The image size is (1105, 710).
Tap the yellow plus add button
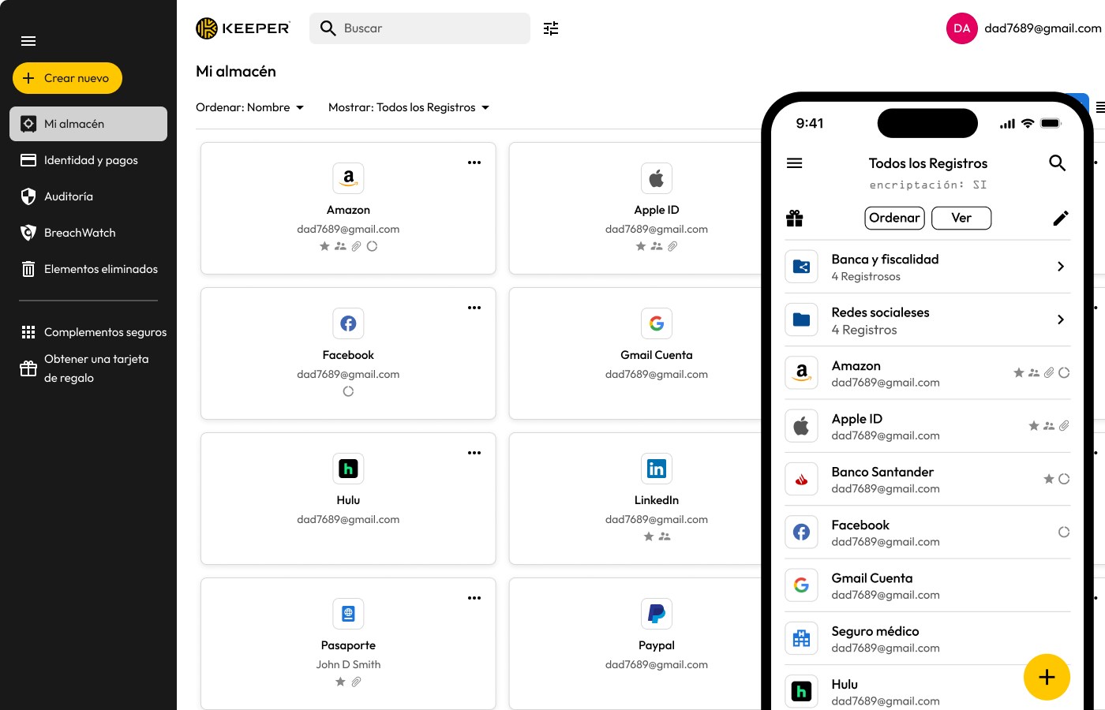(1047, 677)
